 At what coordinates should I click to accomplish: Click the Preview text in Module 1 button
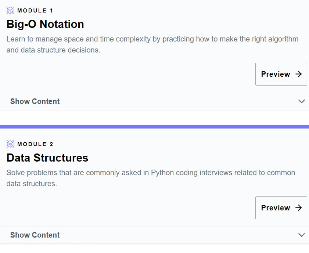[276, 74]
